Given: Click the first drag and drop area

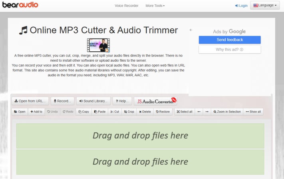Looking at the screenshot, I should [x=140, y=136].
